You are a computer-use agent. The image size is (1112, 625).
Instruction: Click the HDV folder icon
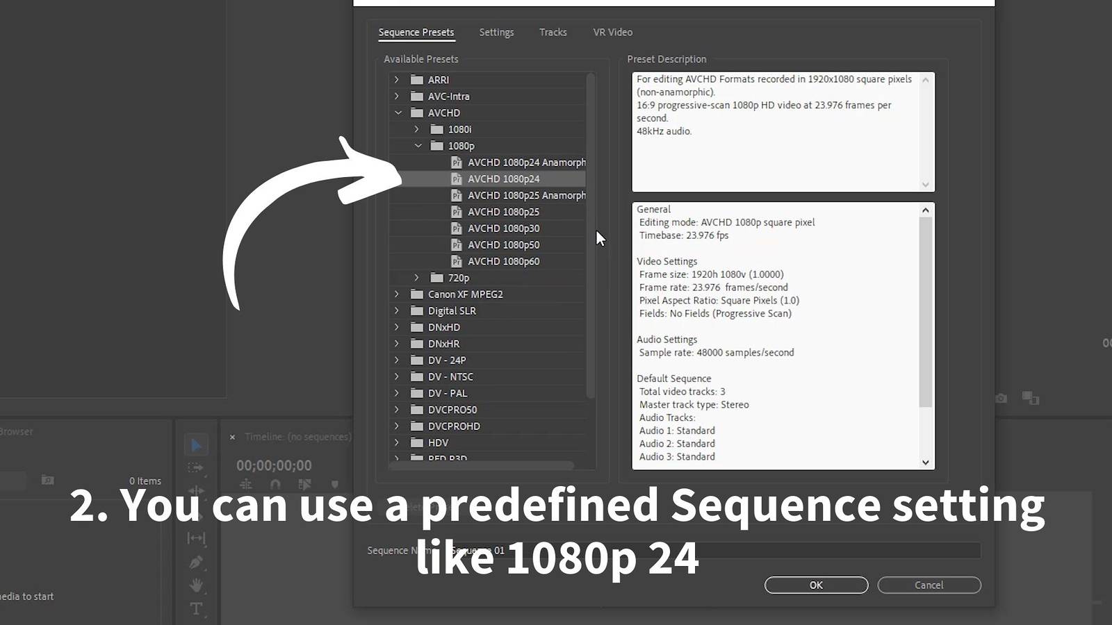[417, 442]
